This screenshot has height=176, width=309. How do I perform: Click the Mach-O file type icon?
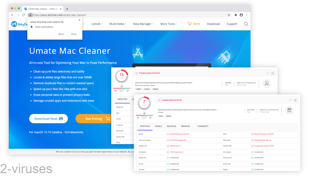point(267,83)
